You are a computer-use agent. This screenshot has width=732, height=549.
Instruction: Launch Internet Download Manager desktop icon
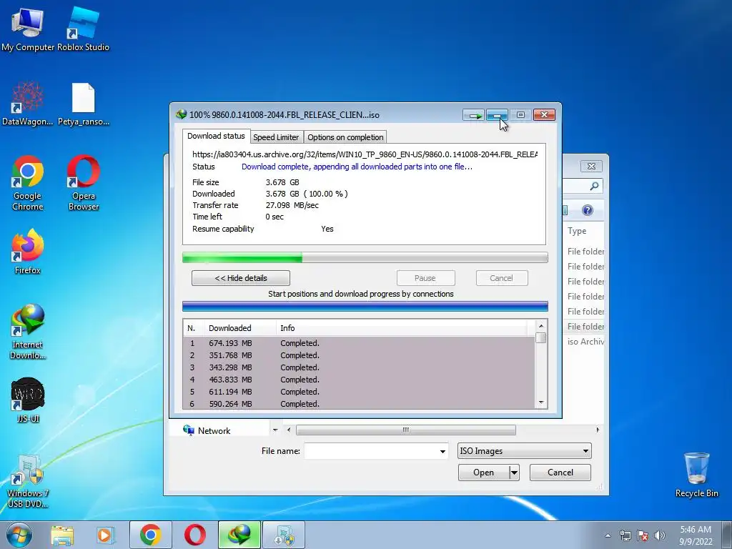[x=28, y=332]
